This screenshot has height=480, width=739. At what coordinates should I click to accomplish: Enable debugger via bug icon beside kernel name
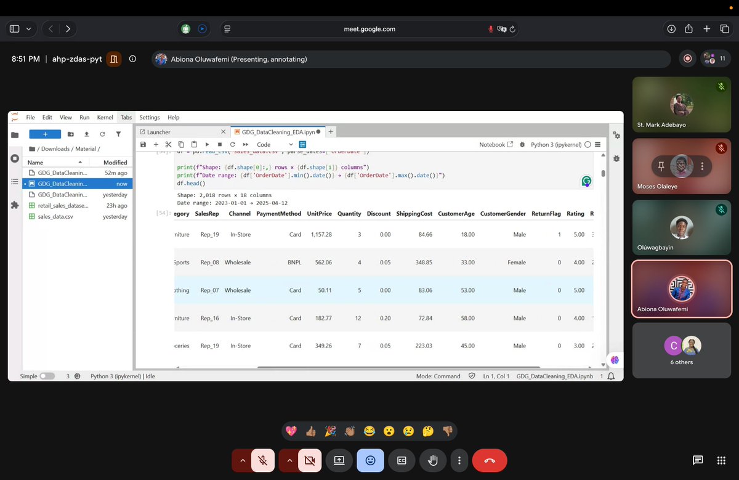tap(522, 144)
